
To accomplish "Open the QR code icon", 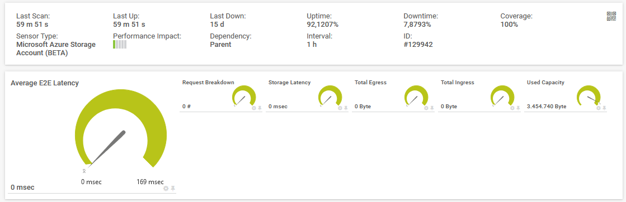I will point(611,16).
